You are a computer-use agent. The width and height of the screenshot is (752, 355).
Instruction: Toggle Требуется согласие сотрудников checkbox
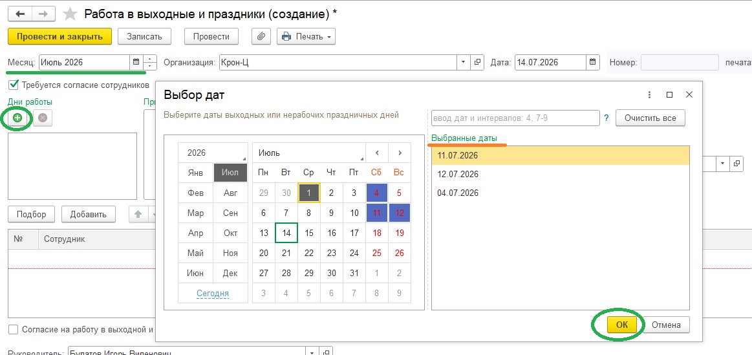[14, 85]
